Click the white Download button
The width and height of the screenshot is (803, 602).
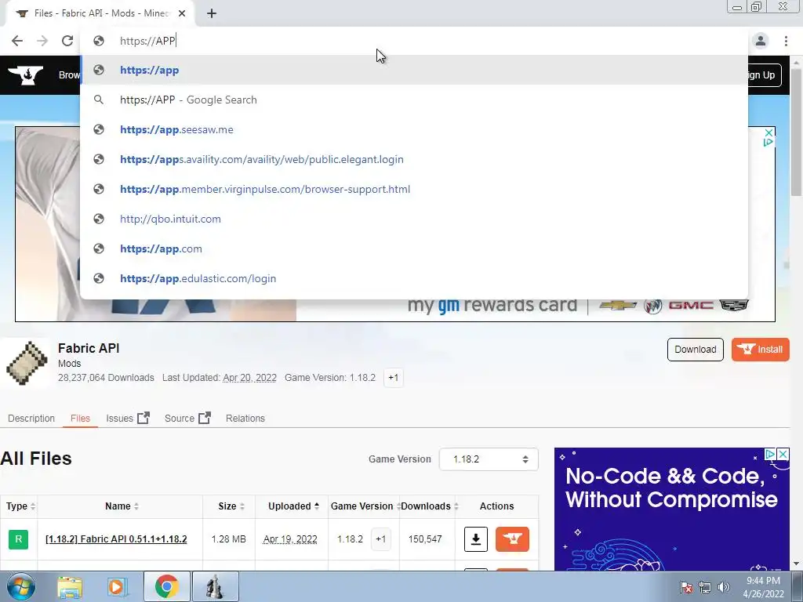pos(695,350)
